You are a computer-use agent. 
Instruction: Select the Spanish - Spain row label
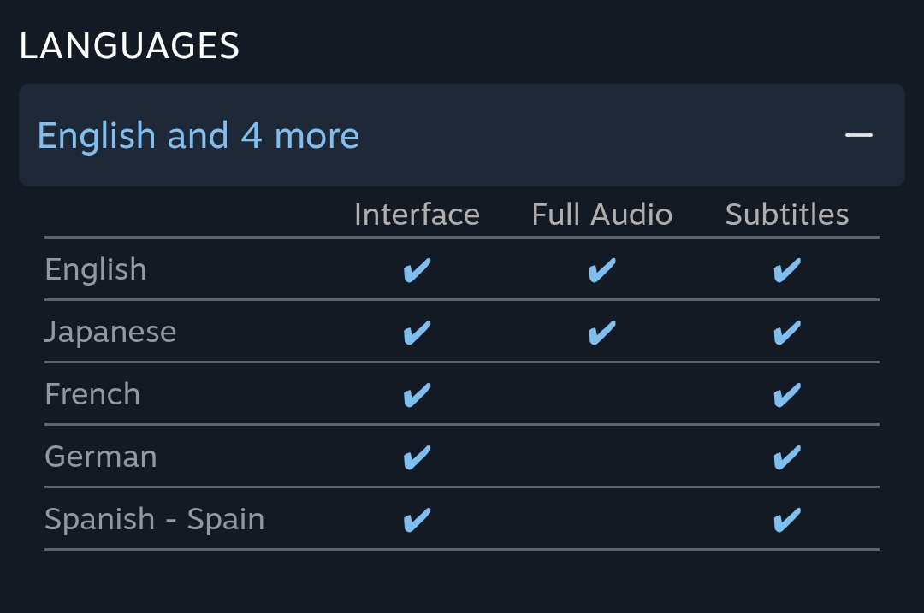point(154,520)
